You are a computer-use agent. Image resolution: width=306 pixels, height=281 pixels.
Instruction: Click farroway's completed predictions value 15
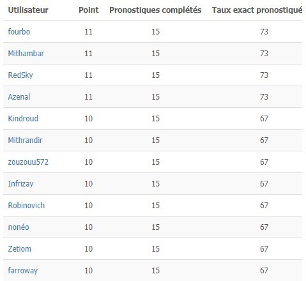point(156,271)
